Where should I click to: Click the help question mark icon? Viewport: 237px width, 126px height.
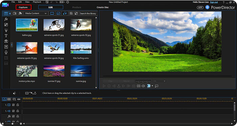[x=223, y=2]
